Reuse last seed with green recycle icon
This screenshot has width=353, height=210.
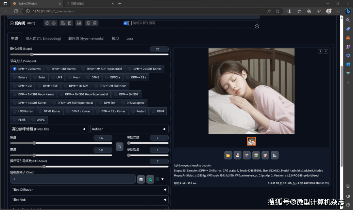tap(150, 179)
